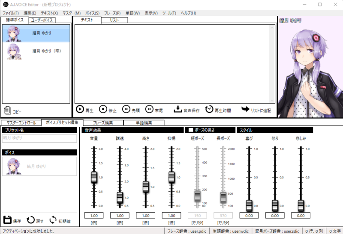The height and width of the screenshot is (234, 343).
Task: Open the ヘルプ(H) menu
Action: click(x=188, y=13)
